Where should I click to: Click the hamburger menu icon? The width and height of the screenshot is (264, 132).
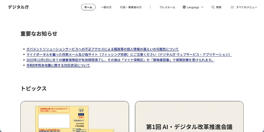pos(232,7)
